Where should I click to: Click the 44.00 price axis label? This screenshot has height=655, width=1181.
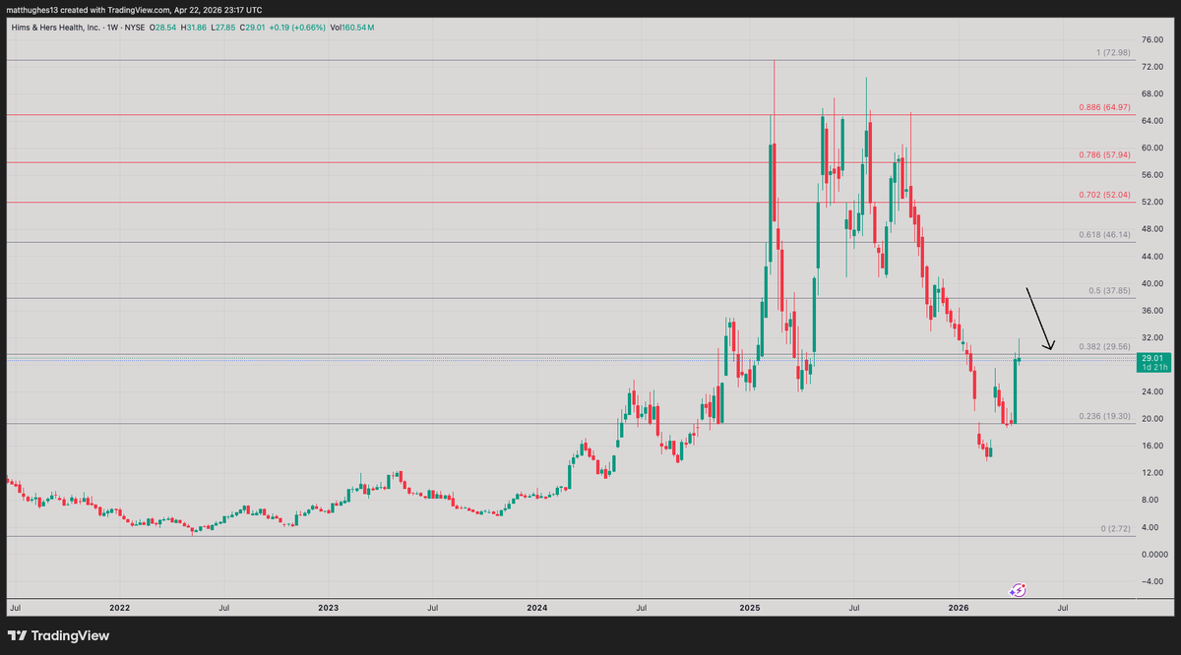1152,257
